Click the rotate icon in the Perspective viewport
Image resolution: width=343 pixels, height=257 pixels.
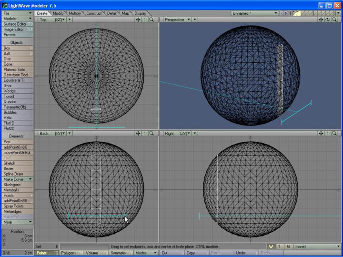(327, 20)
